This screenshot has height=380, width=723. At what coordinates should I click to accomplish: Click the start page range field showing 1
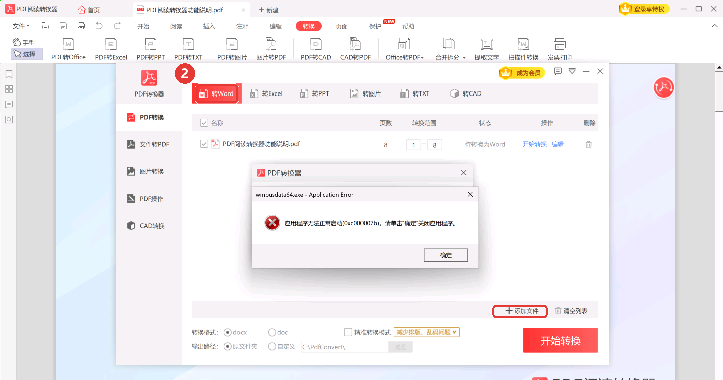point(413,145)
